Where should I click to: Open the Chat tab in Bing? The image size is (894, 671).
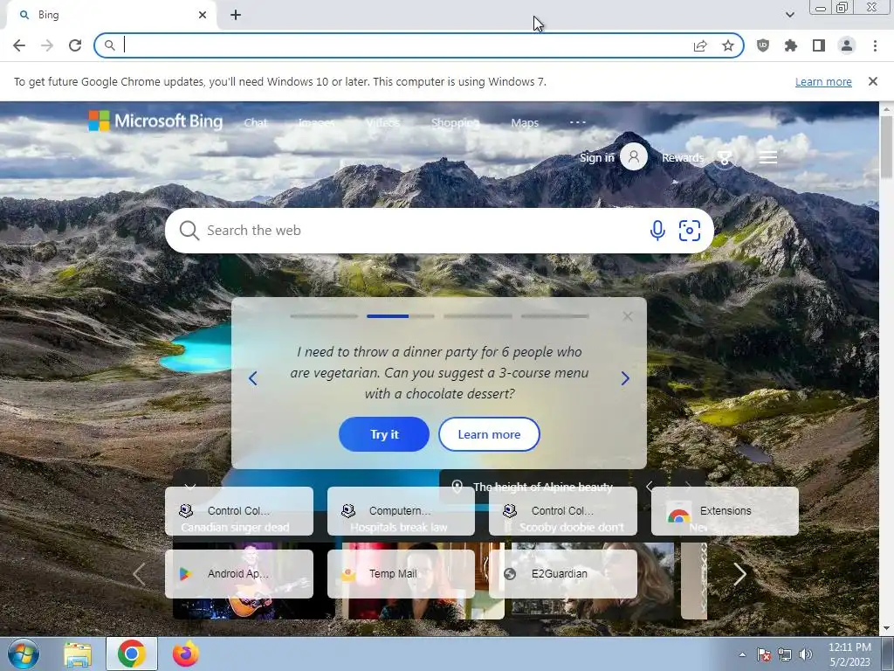(256, 122)
